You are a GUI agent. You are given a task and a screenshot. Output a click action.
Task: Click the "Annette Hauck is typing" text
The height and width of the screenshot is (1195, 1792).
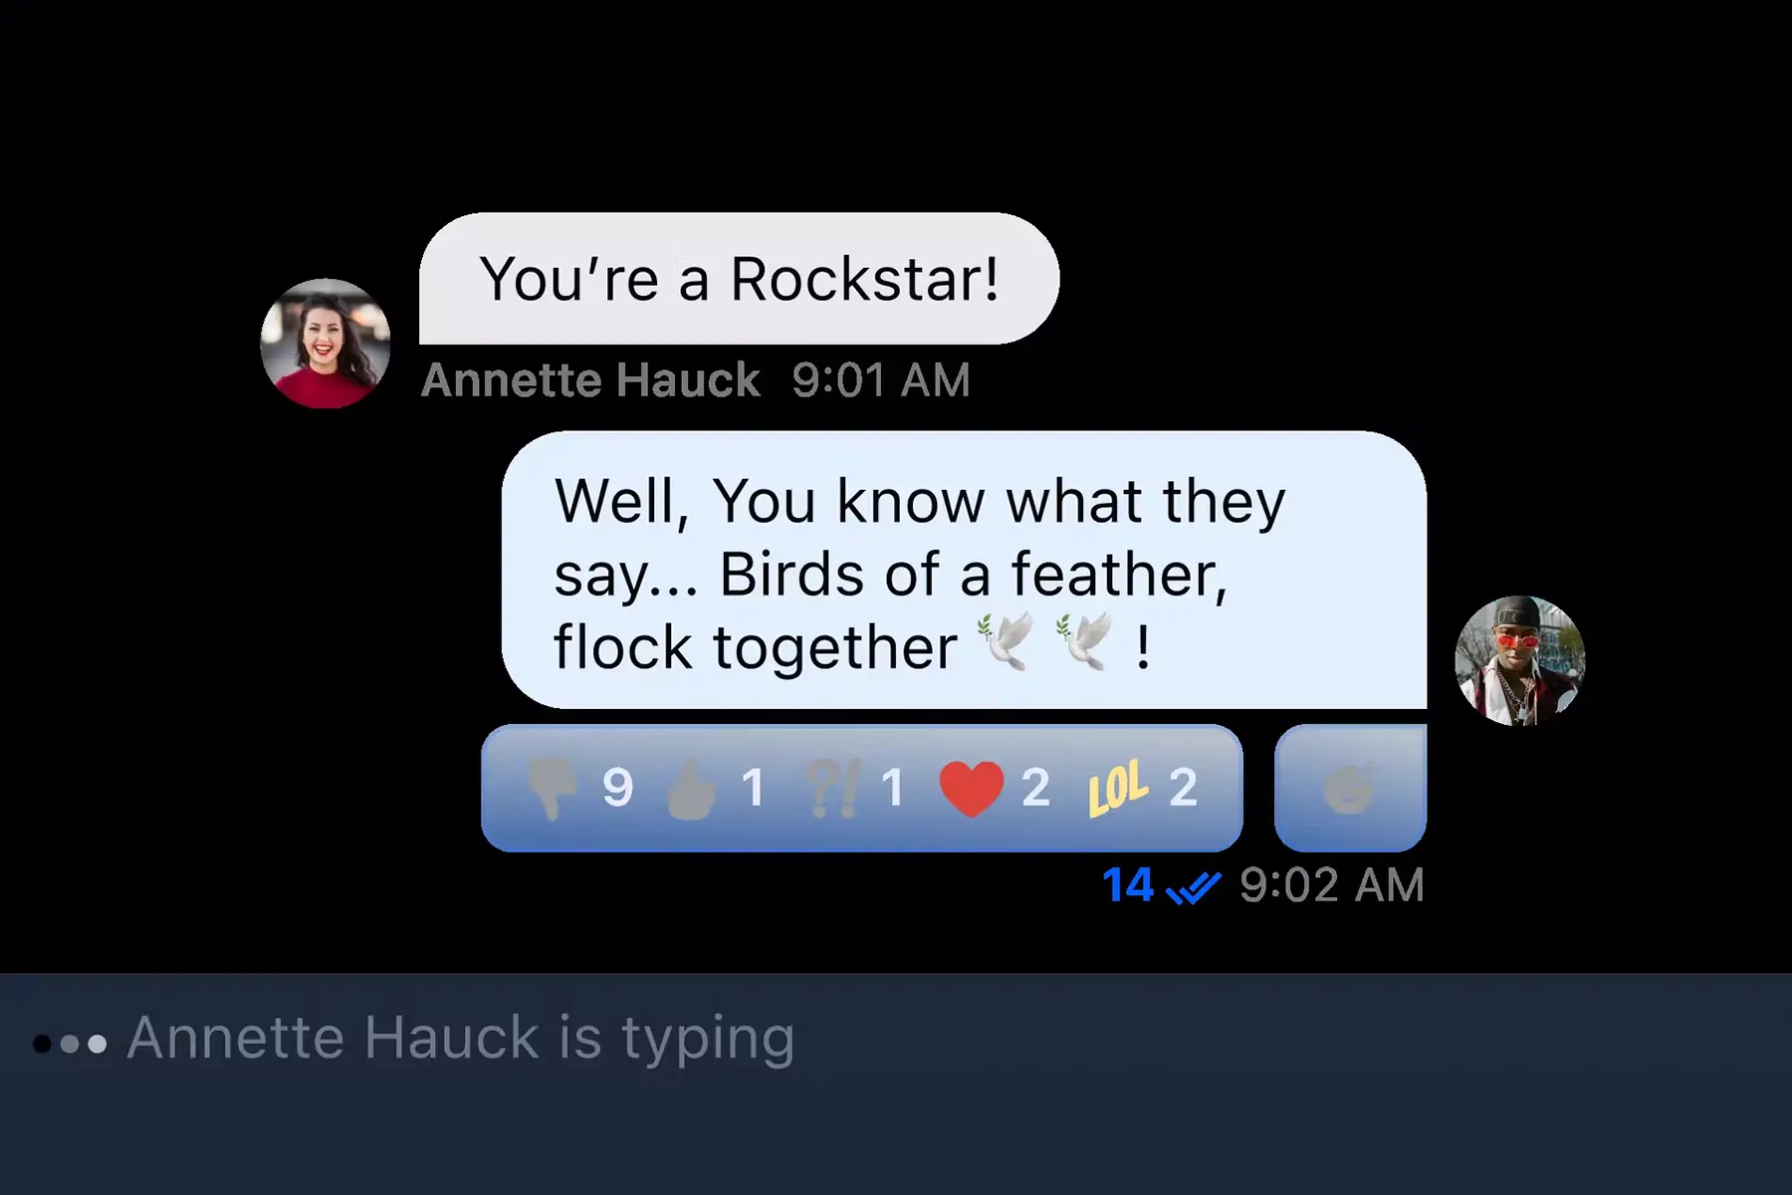click(x=461, y=1039)
